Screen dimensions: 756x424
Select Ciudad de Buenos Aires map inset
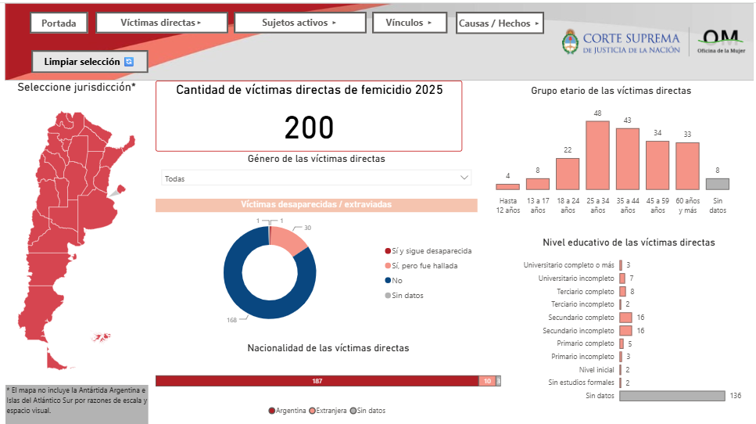tap(121, 189)
